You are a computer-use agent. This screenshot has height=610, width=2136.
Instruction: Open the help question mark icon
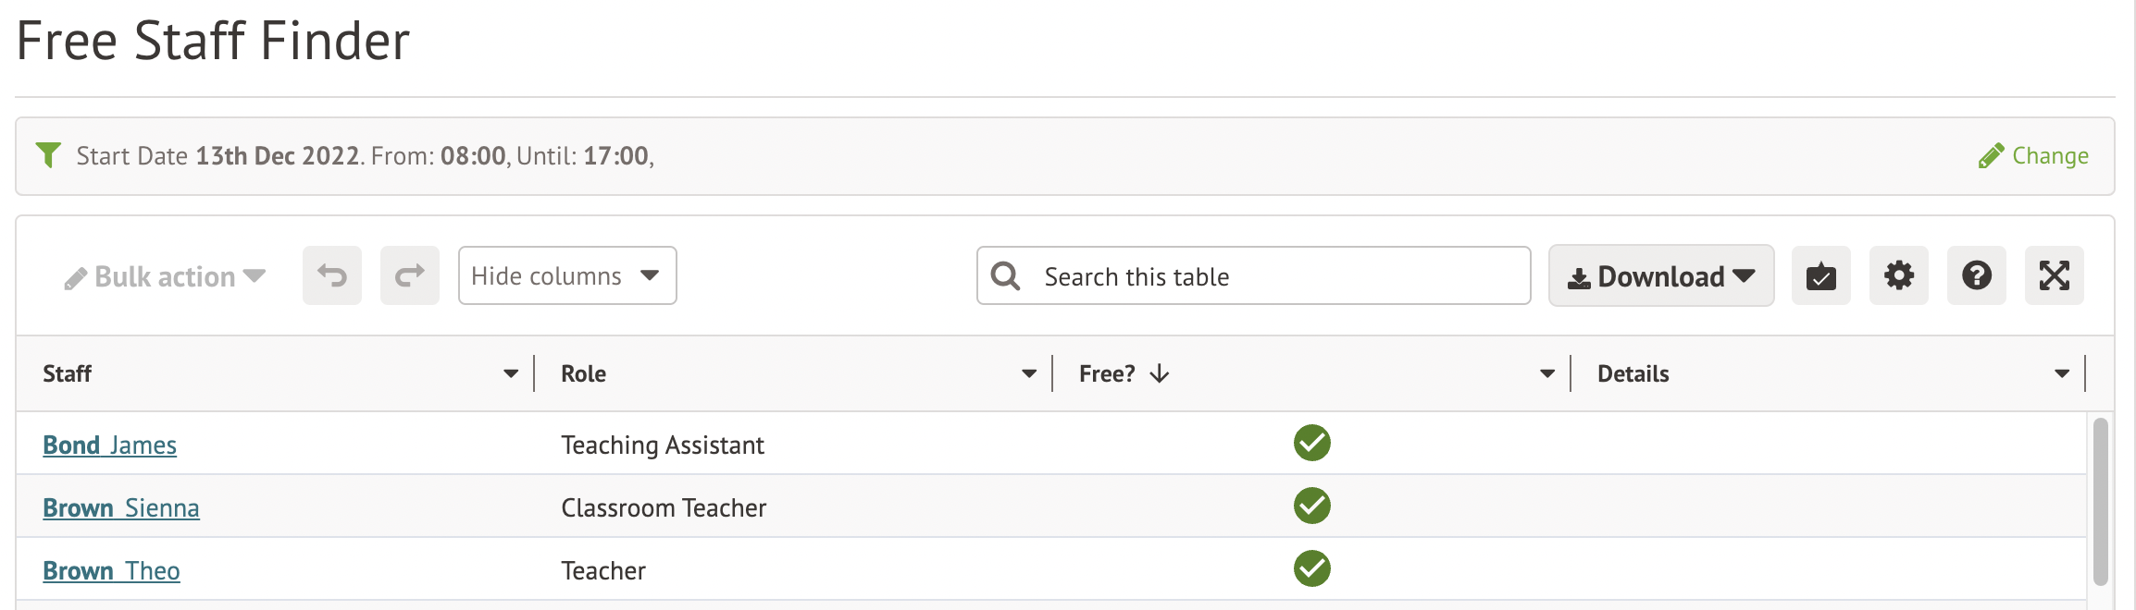click(x=1976, y=275)
